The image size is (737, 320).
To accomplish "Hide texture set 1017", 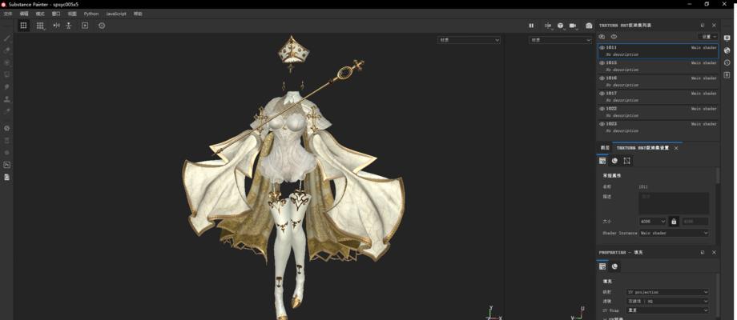I will click(602, 94).
